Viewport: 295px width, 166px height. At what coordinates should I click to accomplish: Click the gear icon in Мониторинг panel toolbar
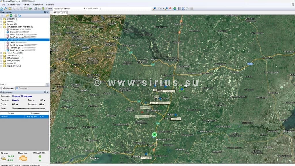(x=16, y=16)
